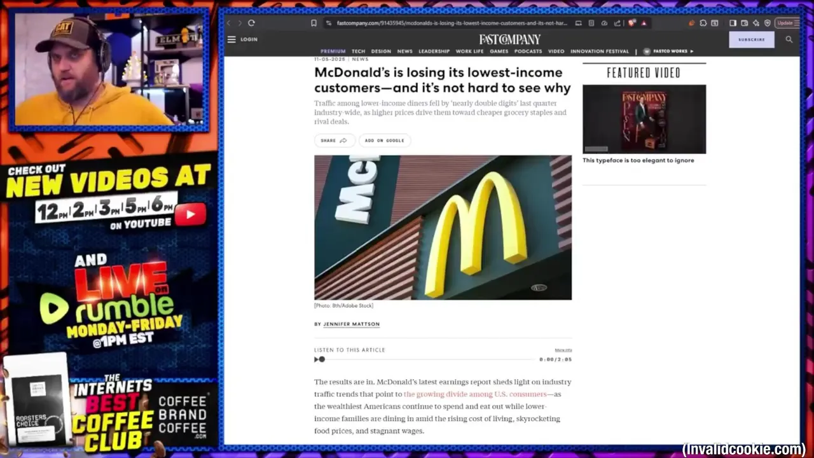Screen dimensions: 814x458
Task: Click the McDonald's golden arches article image
Action: pyautogui.click(x=443, y=227)
